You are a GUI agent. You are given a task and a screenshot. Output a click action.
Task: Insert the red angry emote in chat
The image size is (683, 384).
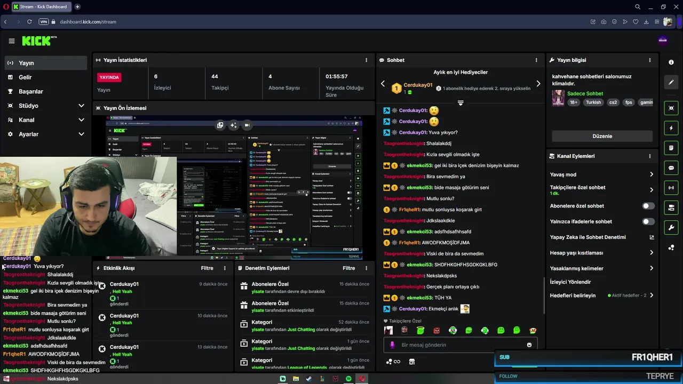point(436,331)
